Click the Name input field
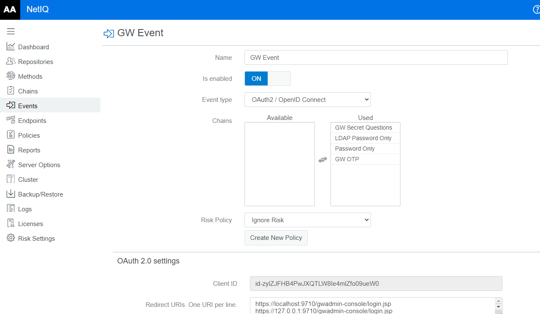 click(x=376, y=58)
